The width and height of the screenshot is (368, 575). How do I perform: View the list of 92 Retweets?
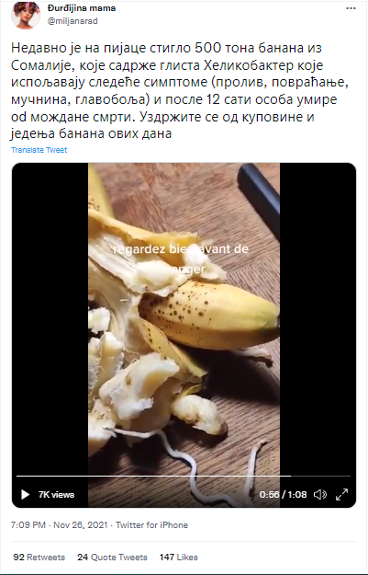[39, 558]
